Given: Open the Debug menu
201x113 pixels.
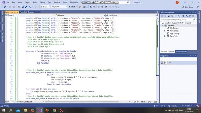Looking at the screenshot, I should tap(43, 2).
